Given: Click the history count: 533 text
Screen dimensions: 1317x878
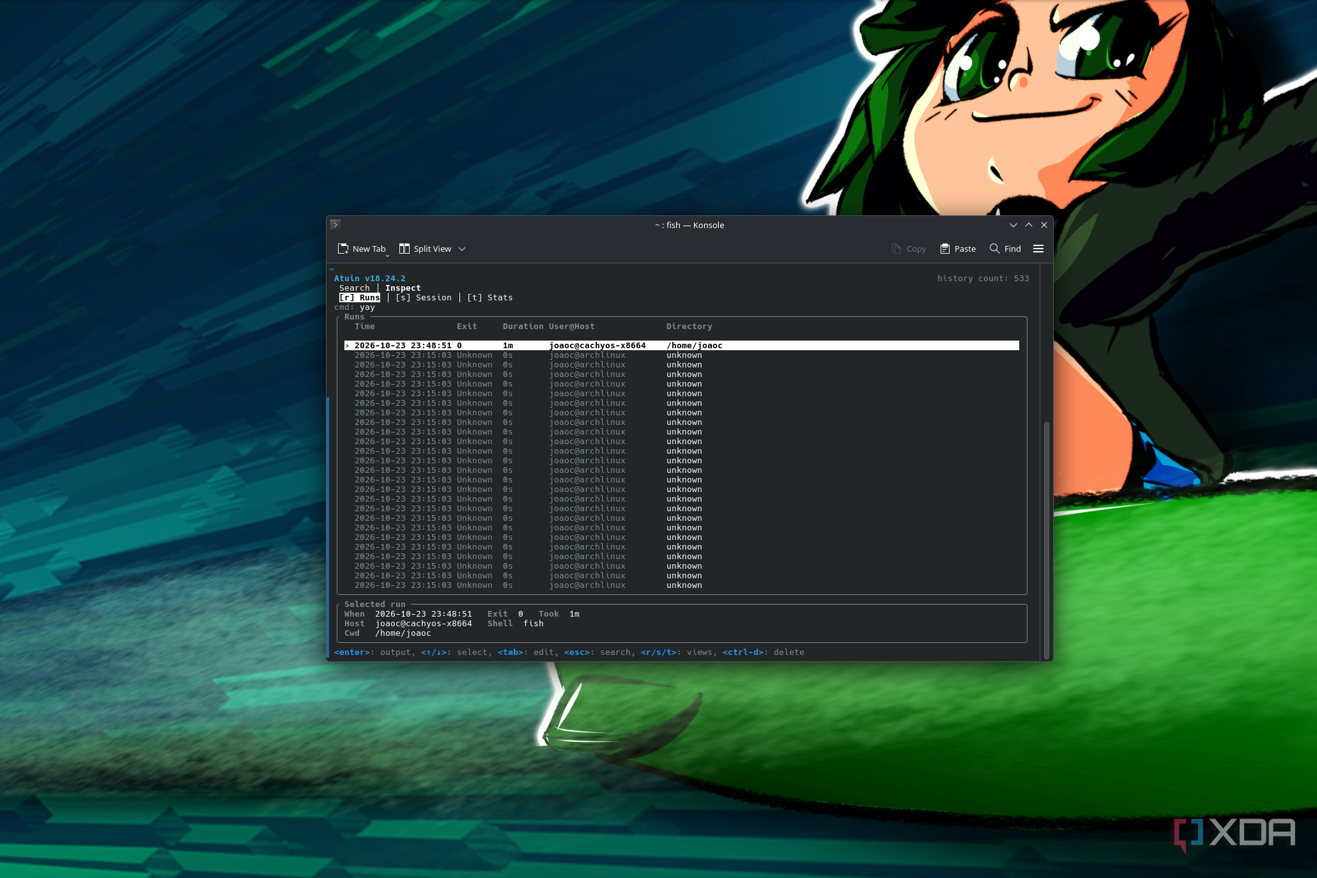Looking at the screenshot, I should click(x=983, y=279).
